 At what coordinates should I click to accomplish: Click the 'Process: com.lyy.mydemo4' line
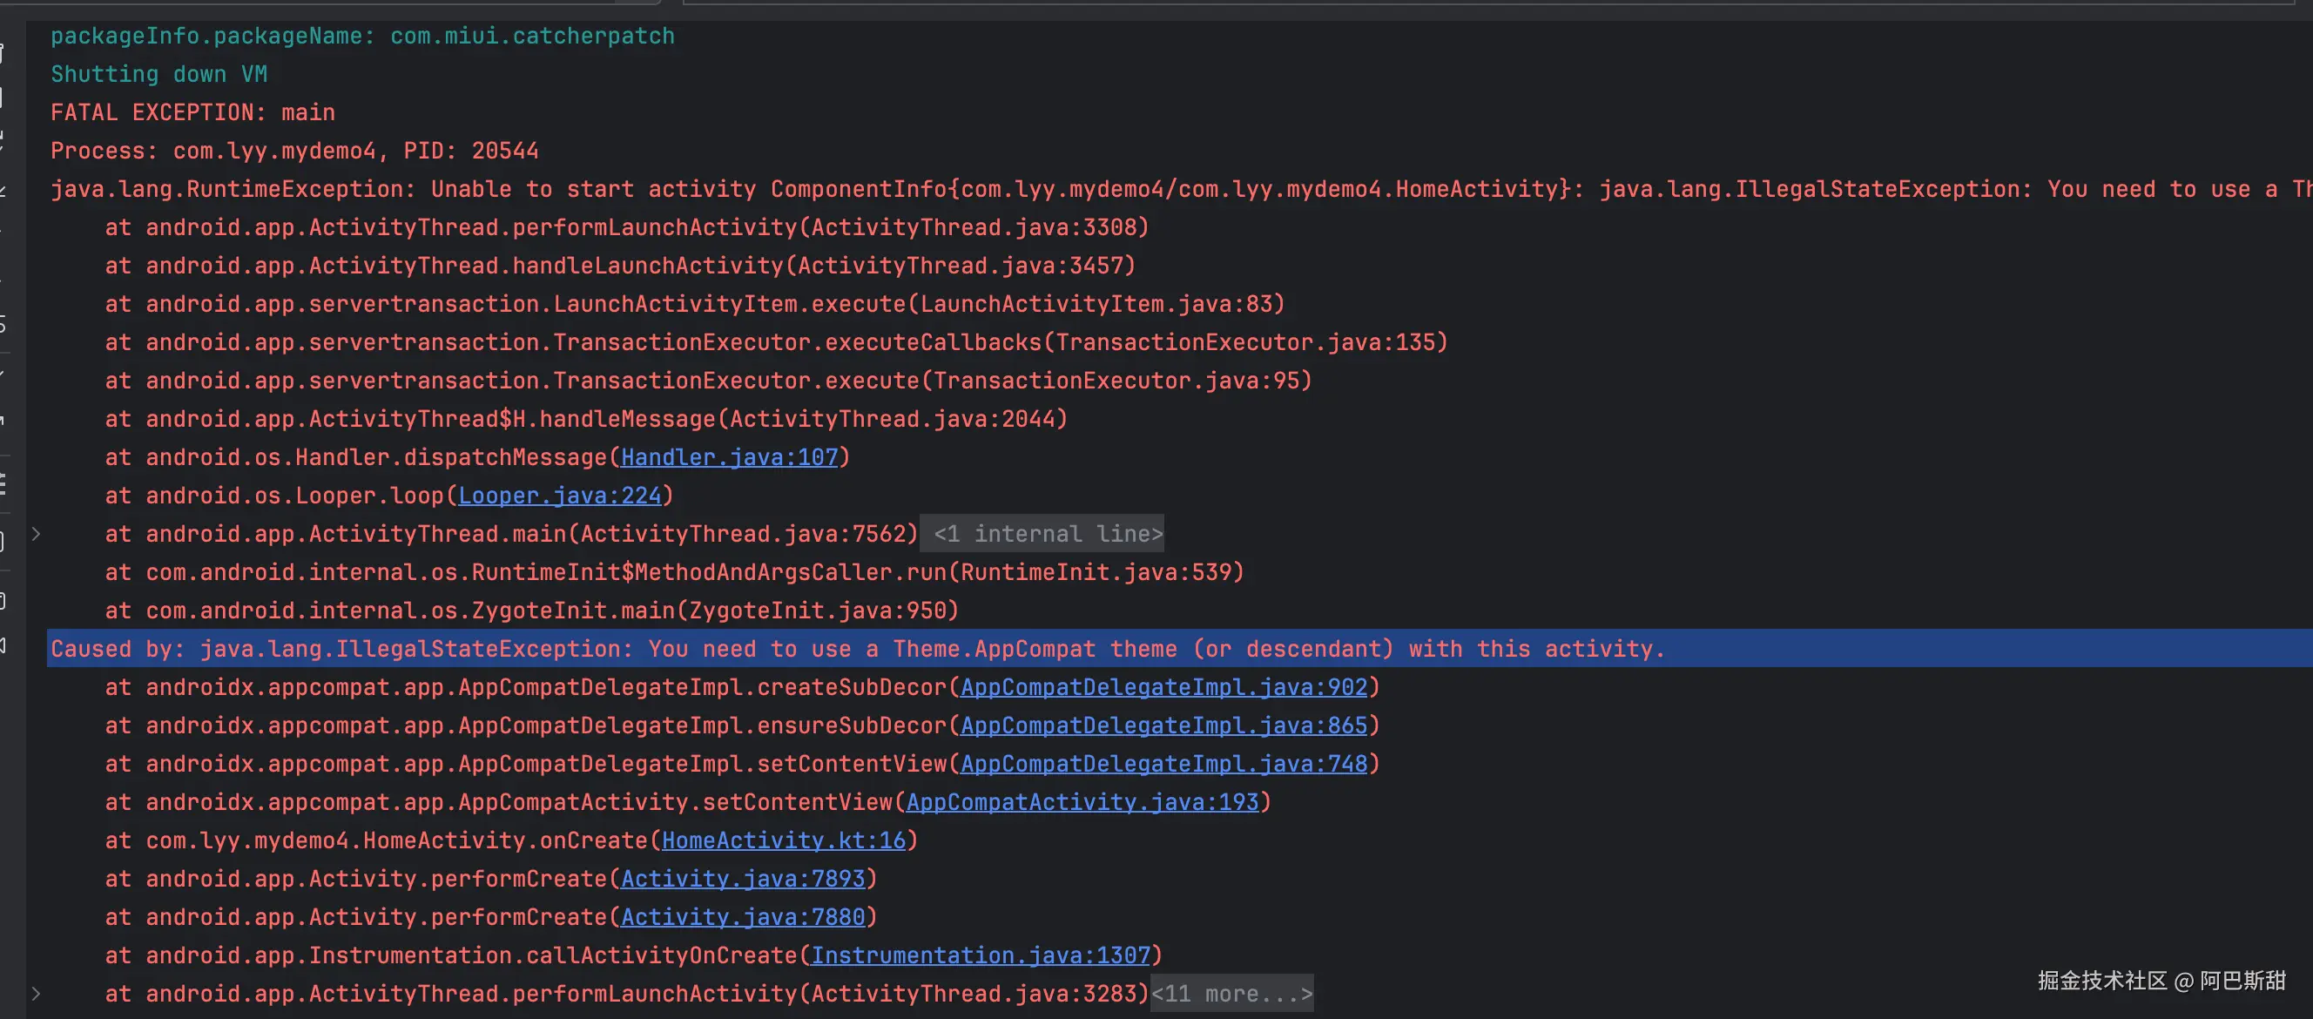tap(293, 151)
